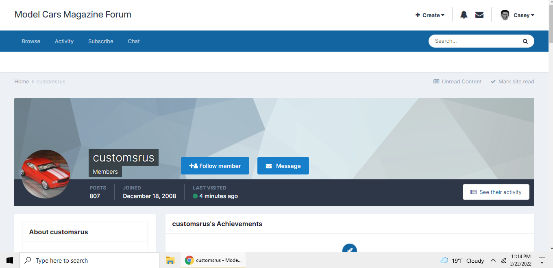Viewport: 553px width, 268px height.
Task: Click Mark site read link
Action: [x=512, y=81]
